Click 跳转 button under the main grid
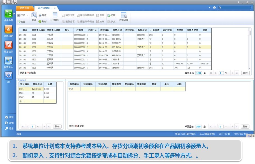The height and width of the screenshot is (164, 255). 245,73
